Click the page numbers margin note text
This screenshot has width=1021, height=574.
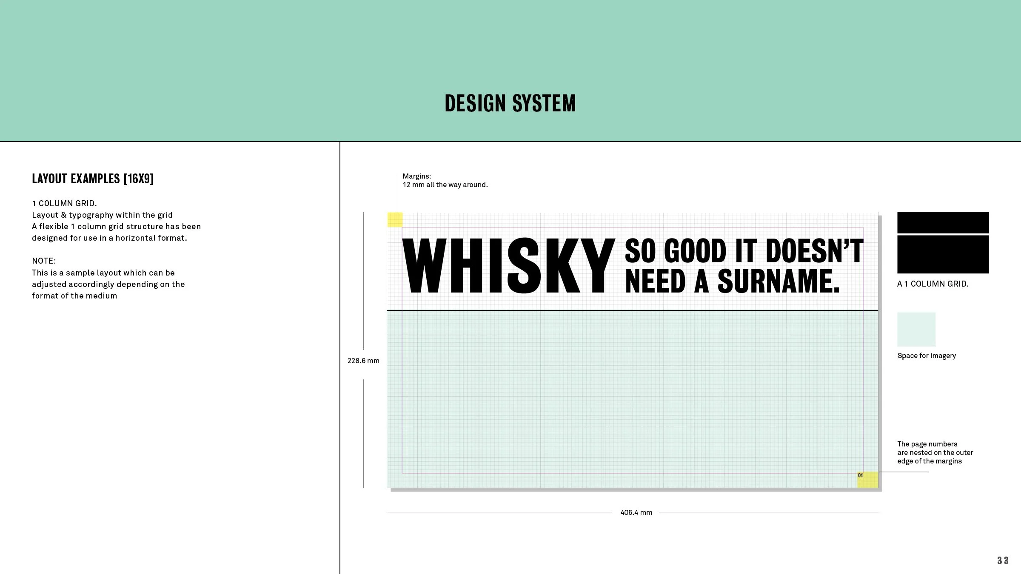tap(935, 453)
